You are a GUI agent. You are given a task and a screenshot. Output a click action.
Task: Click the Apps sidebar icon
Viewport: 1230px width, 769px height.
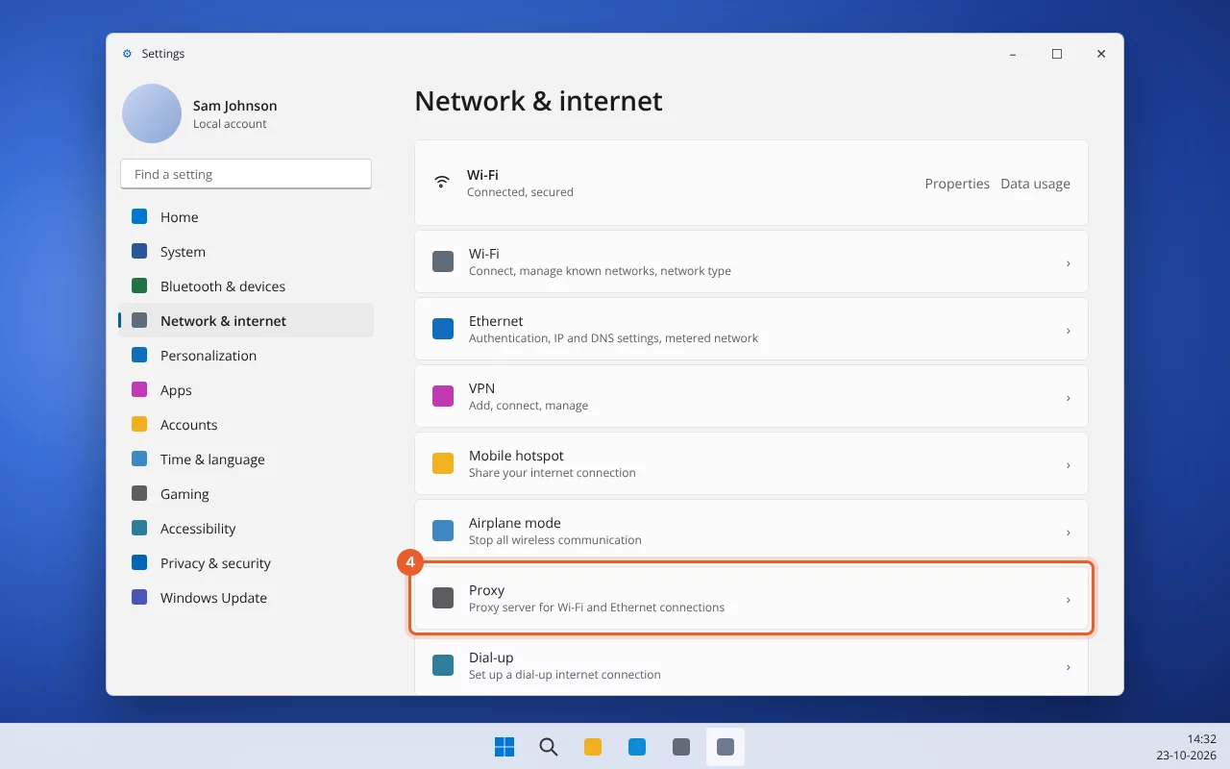point(139,390)
